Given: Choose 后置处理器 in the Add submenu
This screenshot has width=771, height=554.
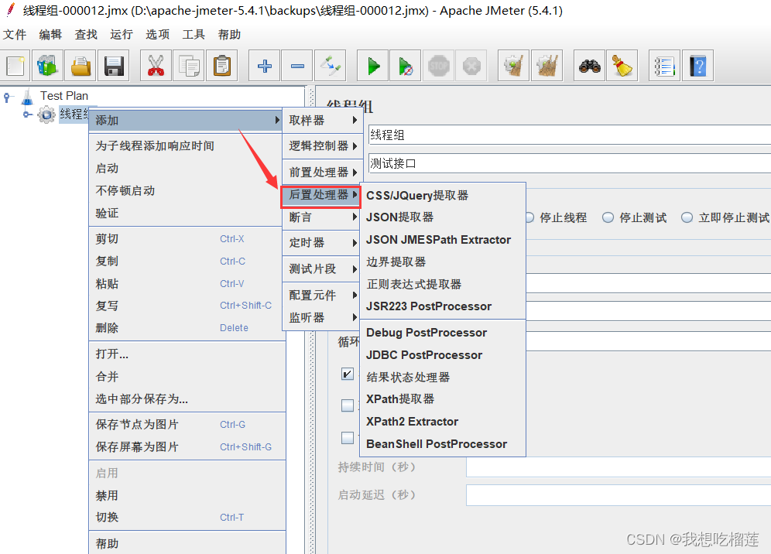Looking at the screenshot, I should pos(321,195).
